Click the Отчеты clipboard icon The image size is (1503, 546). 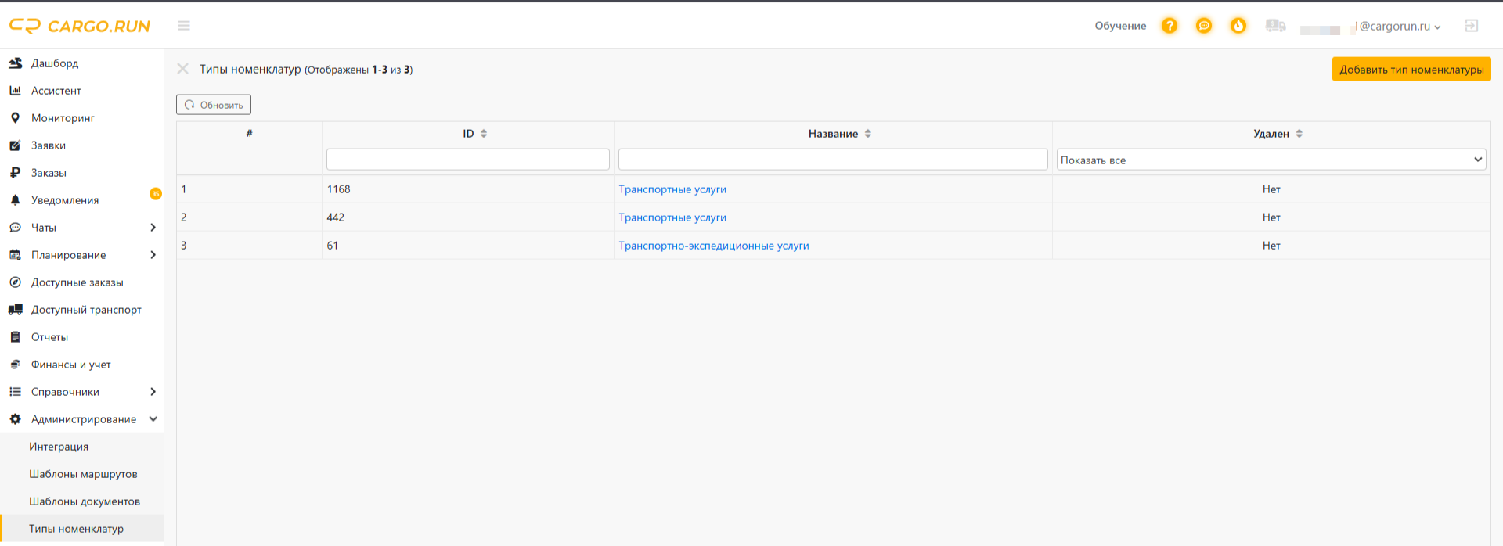pyautogui.click(x=15, y=337)
